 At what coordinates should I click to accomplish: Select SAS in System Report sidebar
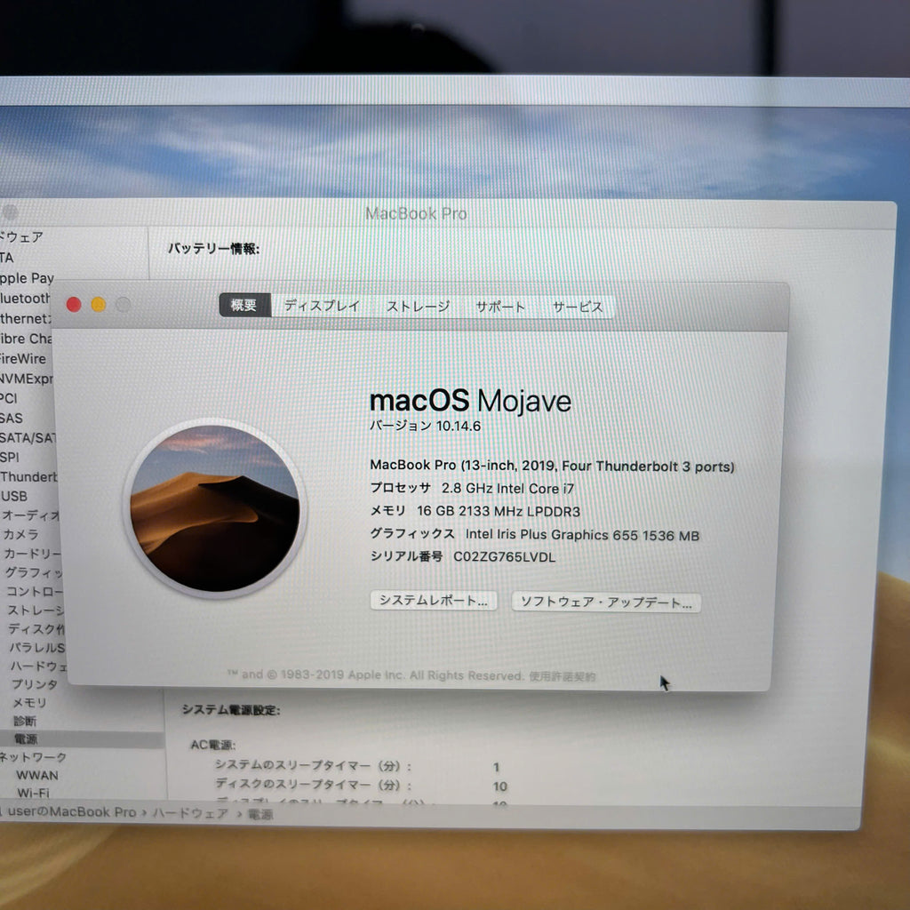coord(11,418)
